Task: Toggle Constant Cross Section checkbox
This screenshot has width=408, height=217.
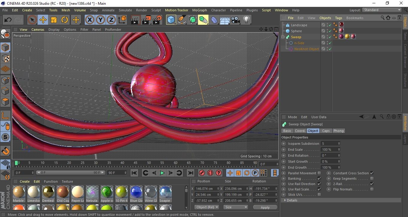Action: pos(372,173)
